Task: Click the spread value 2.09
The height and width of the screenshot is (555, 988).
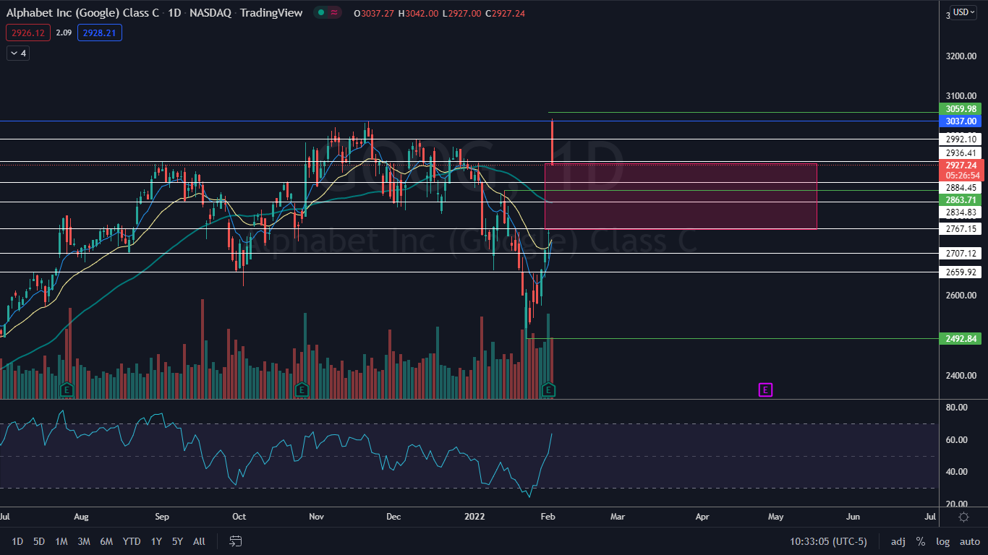Action: click(64, 33)
